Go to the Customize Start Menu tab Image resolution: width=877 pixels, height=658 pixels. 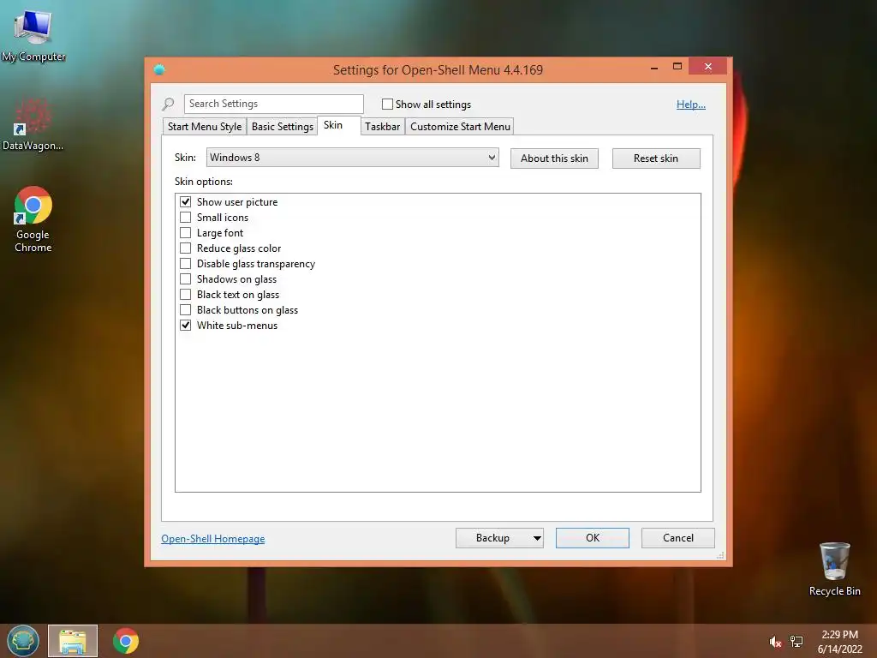[460, 127]
